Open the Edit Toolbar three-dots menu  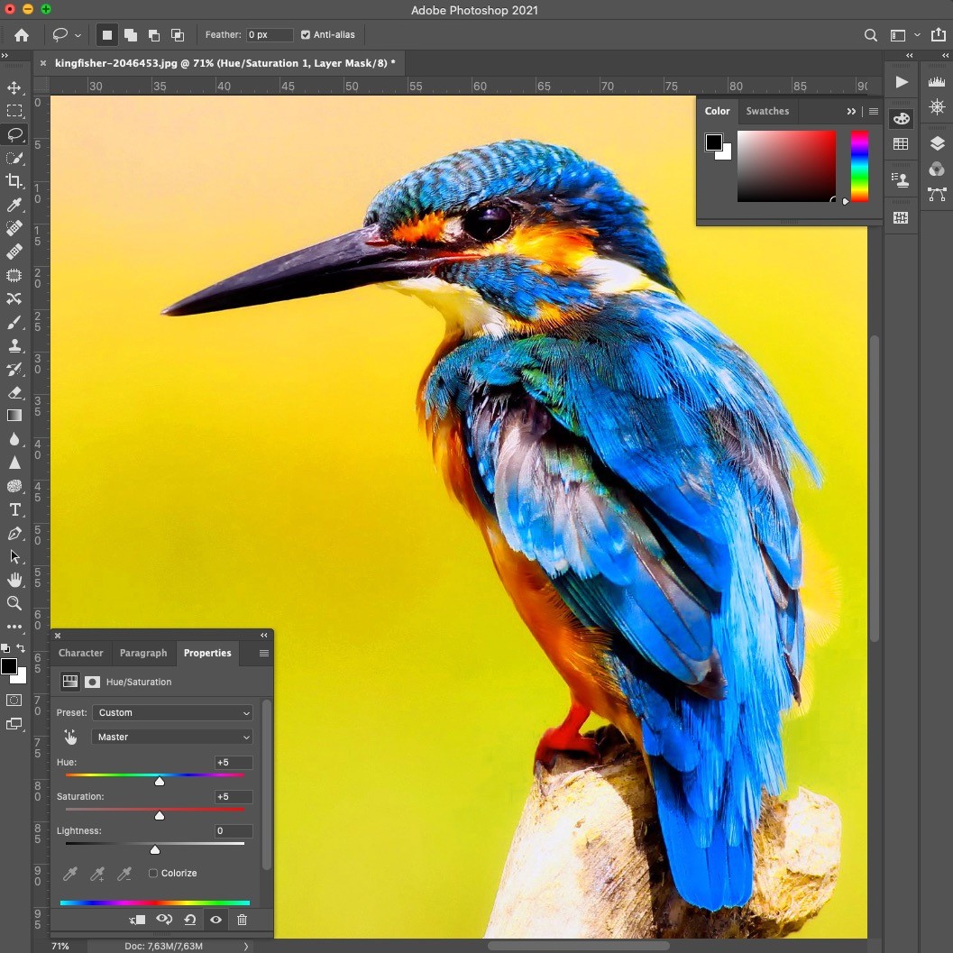coord(14,626)
